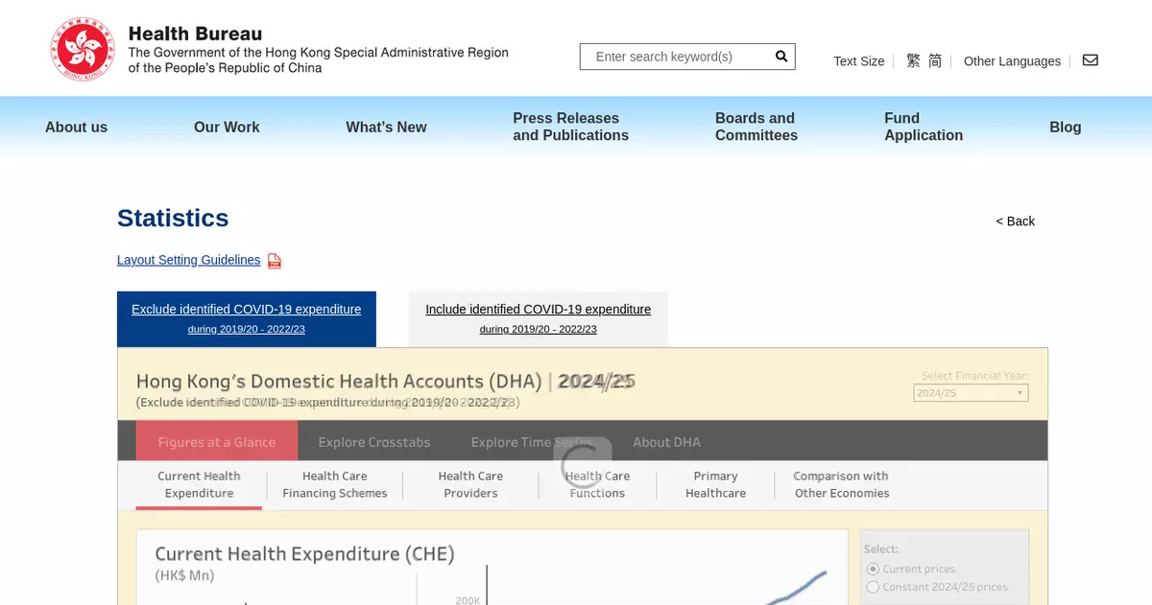Switch to Explore Time Series tab
The width and height of the screenshot is (1152, 605).
532,442
